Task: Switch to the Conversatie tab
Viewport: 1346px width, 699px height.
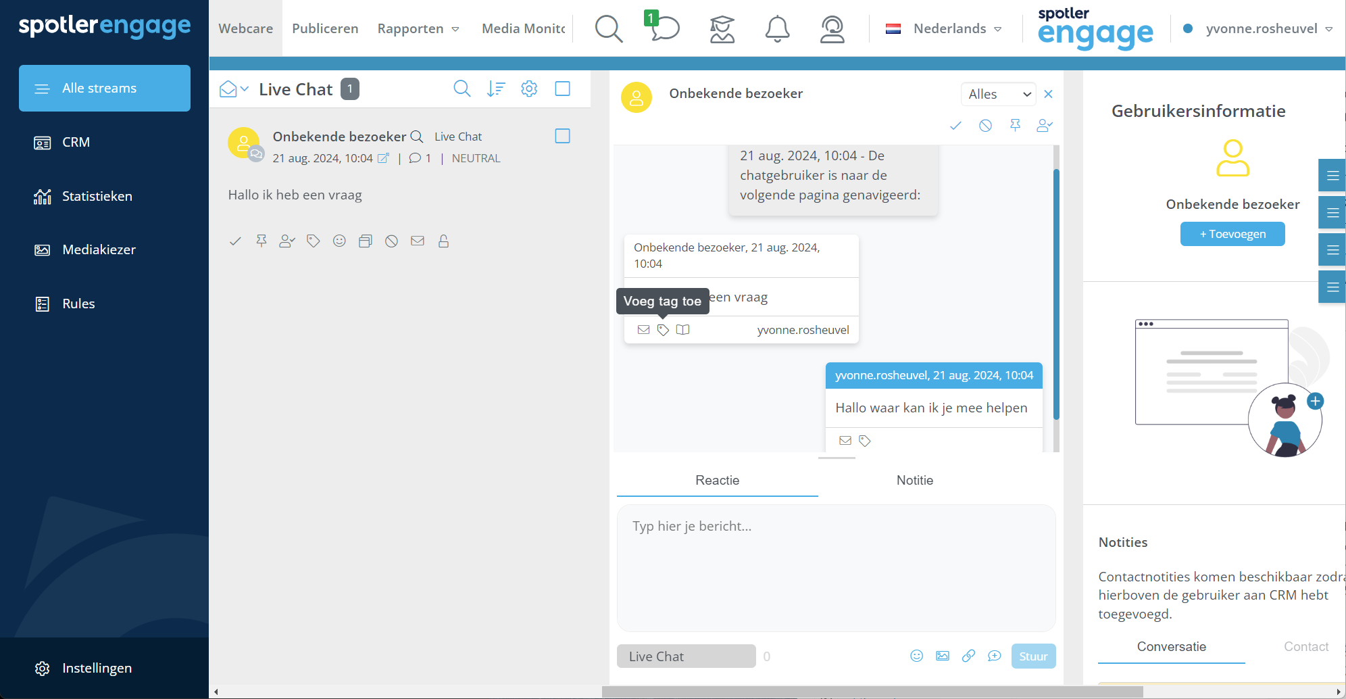Action: (1172, 646)
